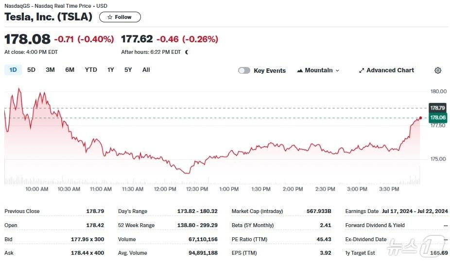Click the 52 Week Range label
The image size is (450, 263).
click(136, 225)
